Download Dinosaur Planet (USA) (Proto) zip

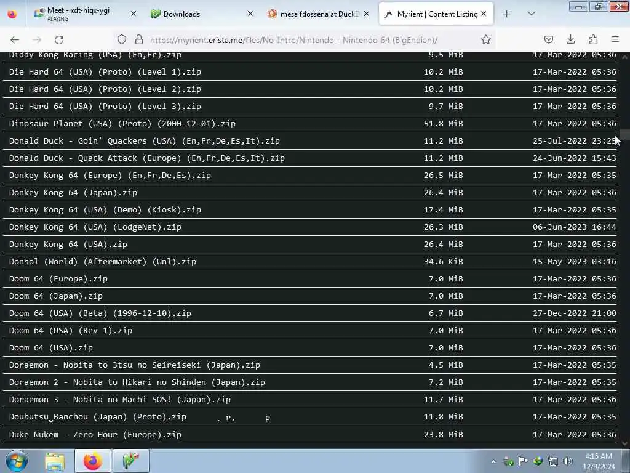pyautogui.click(x=122, y=124)
